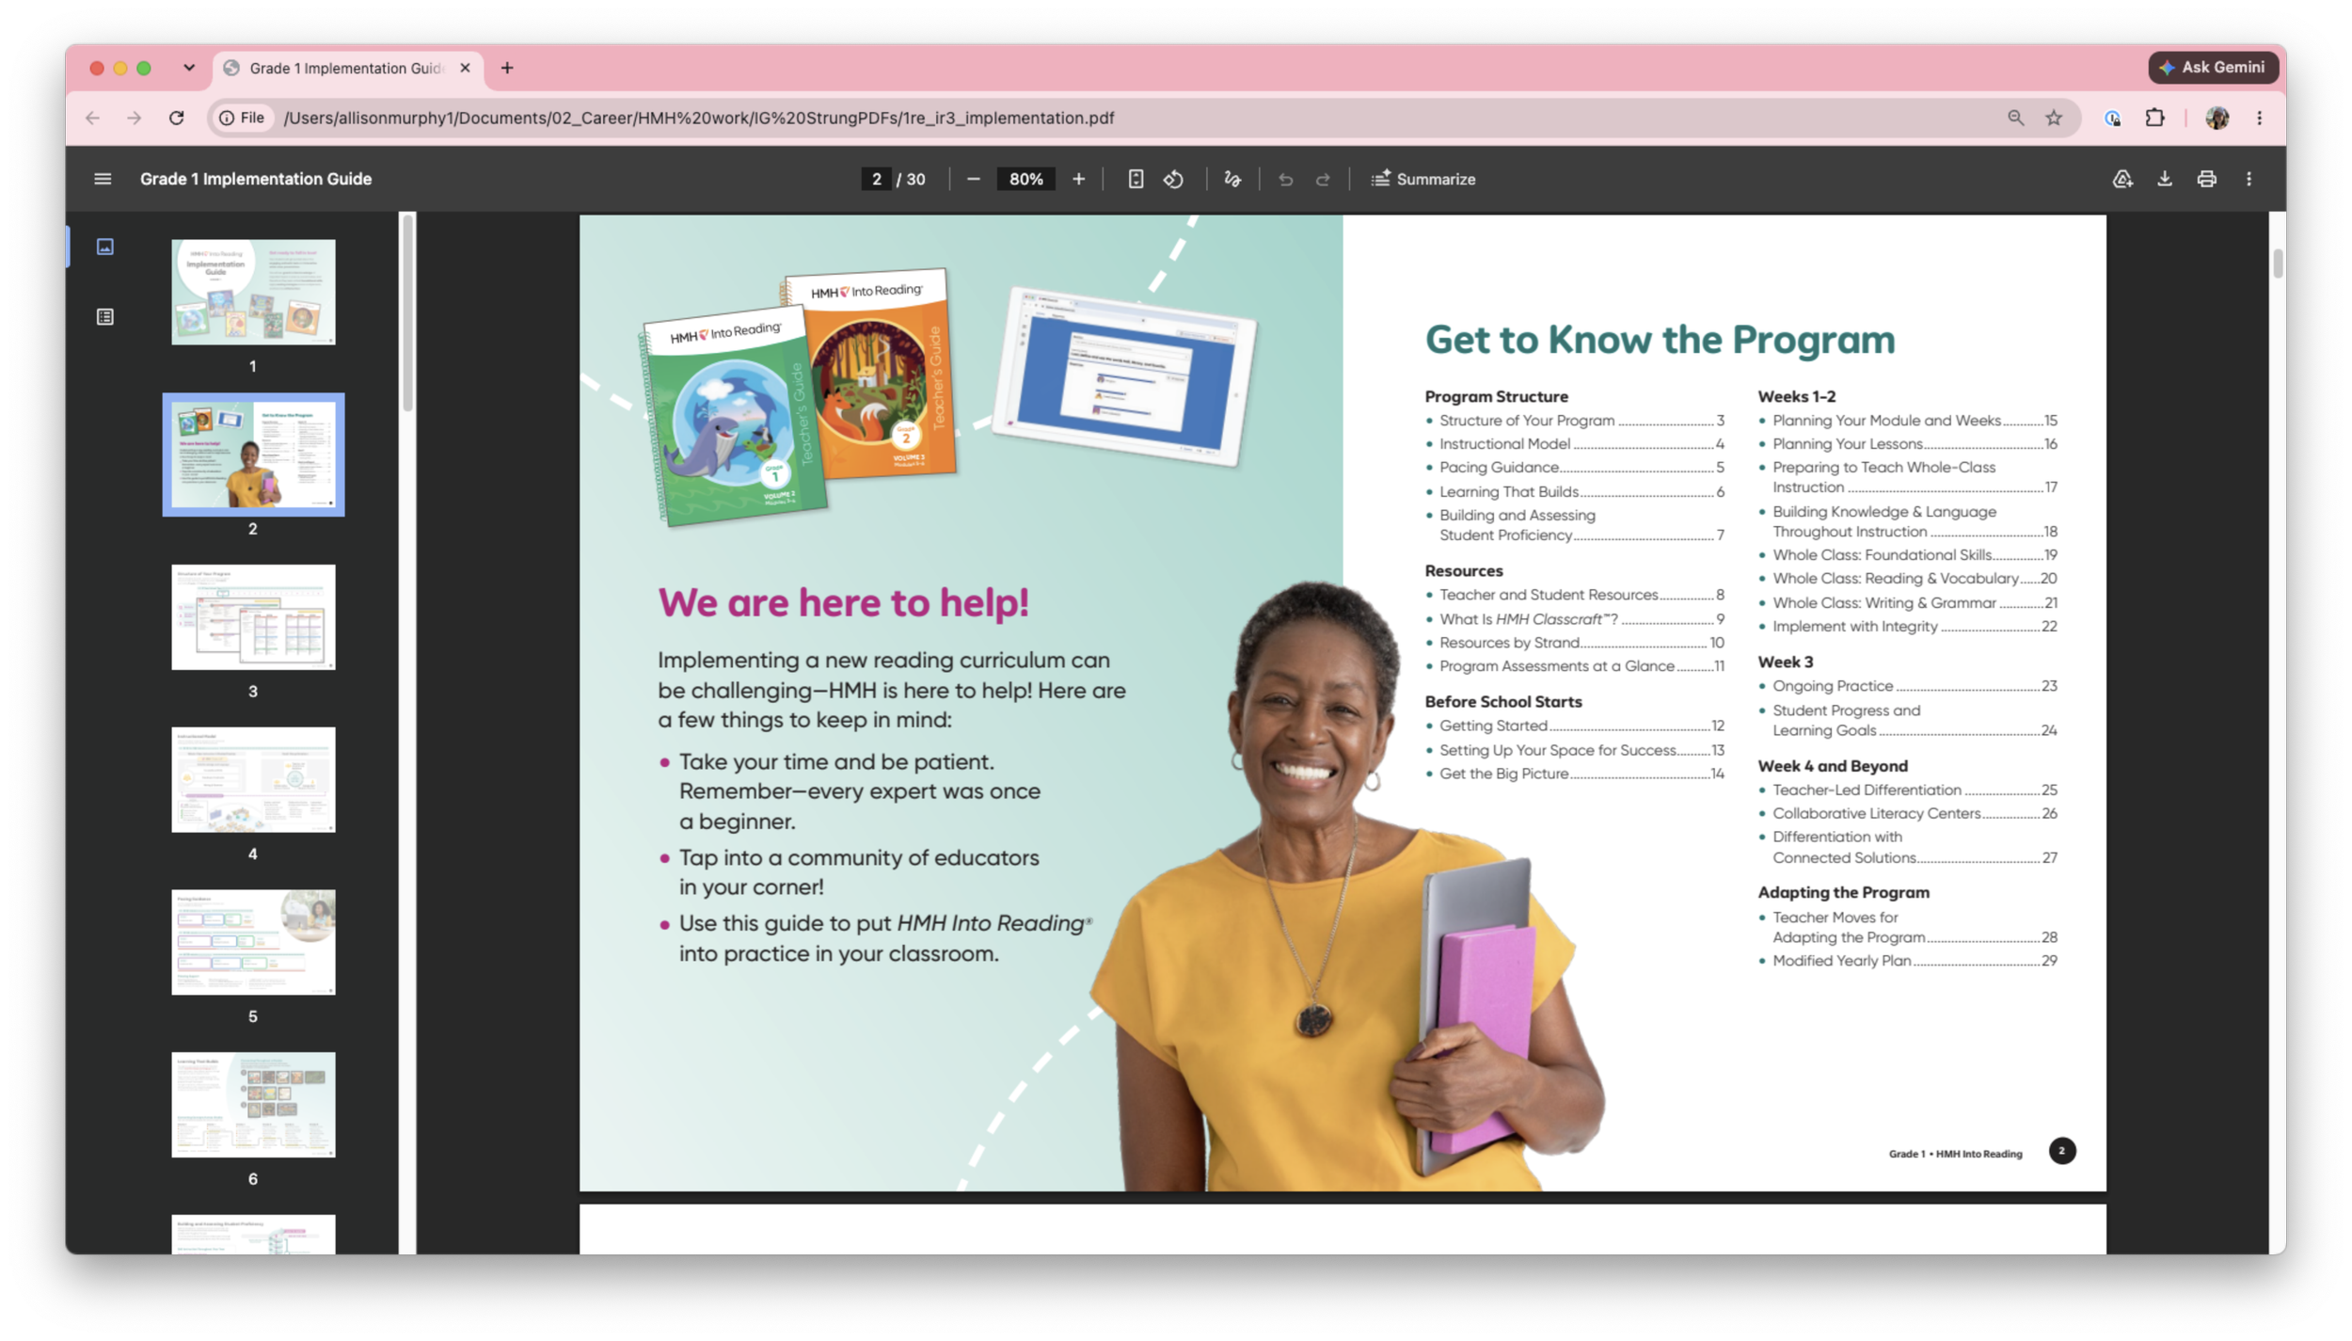Click the 80% zoom level field
Screen dimensions: 2352x1341
1025,179
